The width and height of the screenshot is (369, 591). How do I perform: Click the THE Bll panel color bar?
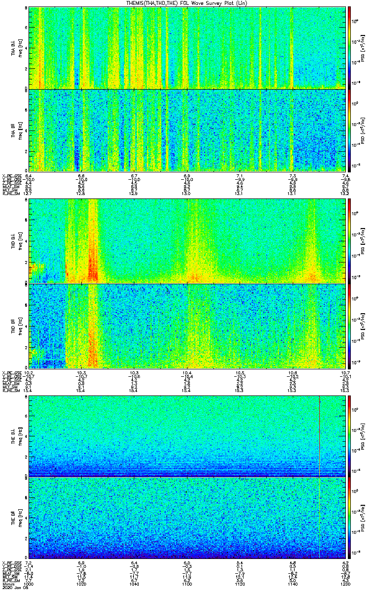[x=350, y=518]
